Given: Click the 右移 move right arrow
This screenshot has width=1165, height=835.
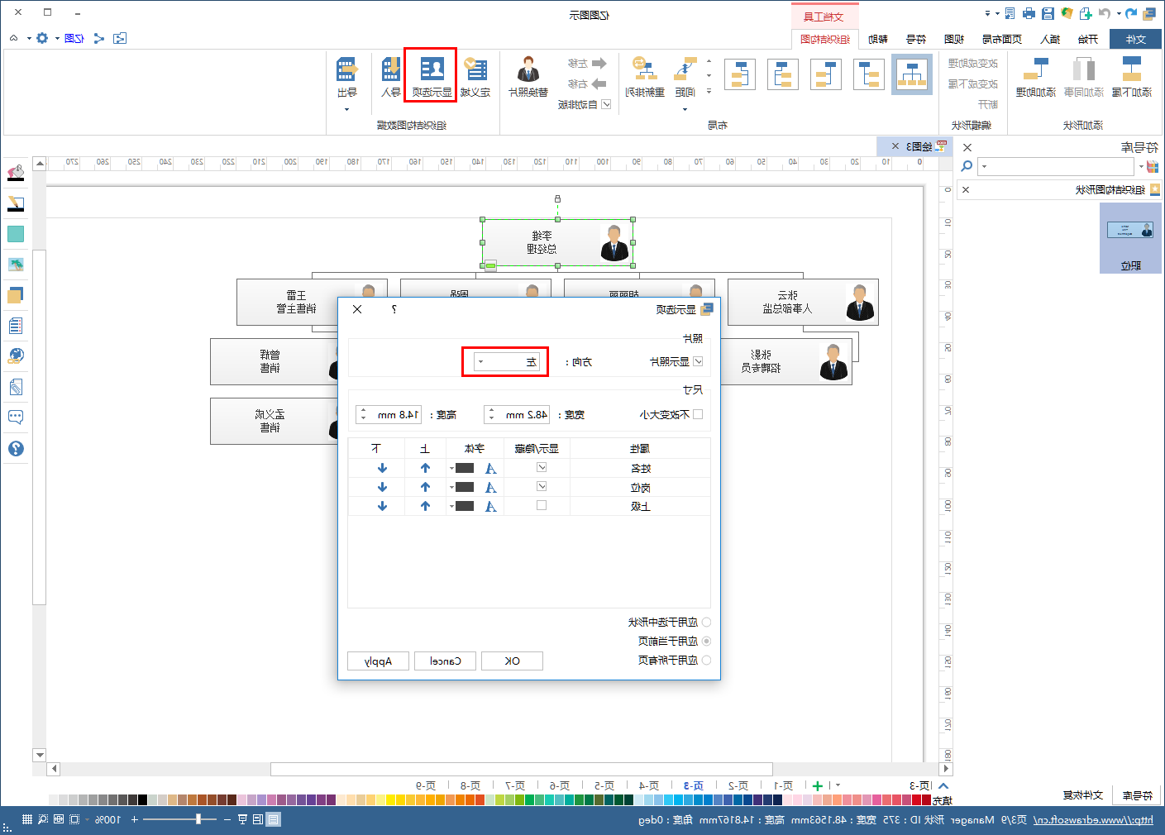Looking at the screenshot, I should [599, 84].
